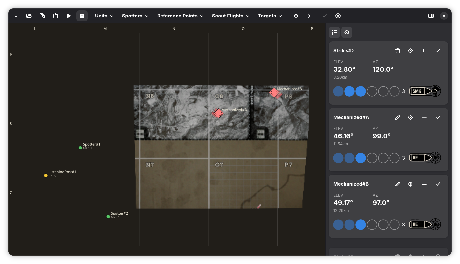Click the 97.0° azimuth value
This screenshot has width=460, height=264.
tap(381, 203)
